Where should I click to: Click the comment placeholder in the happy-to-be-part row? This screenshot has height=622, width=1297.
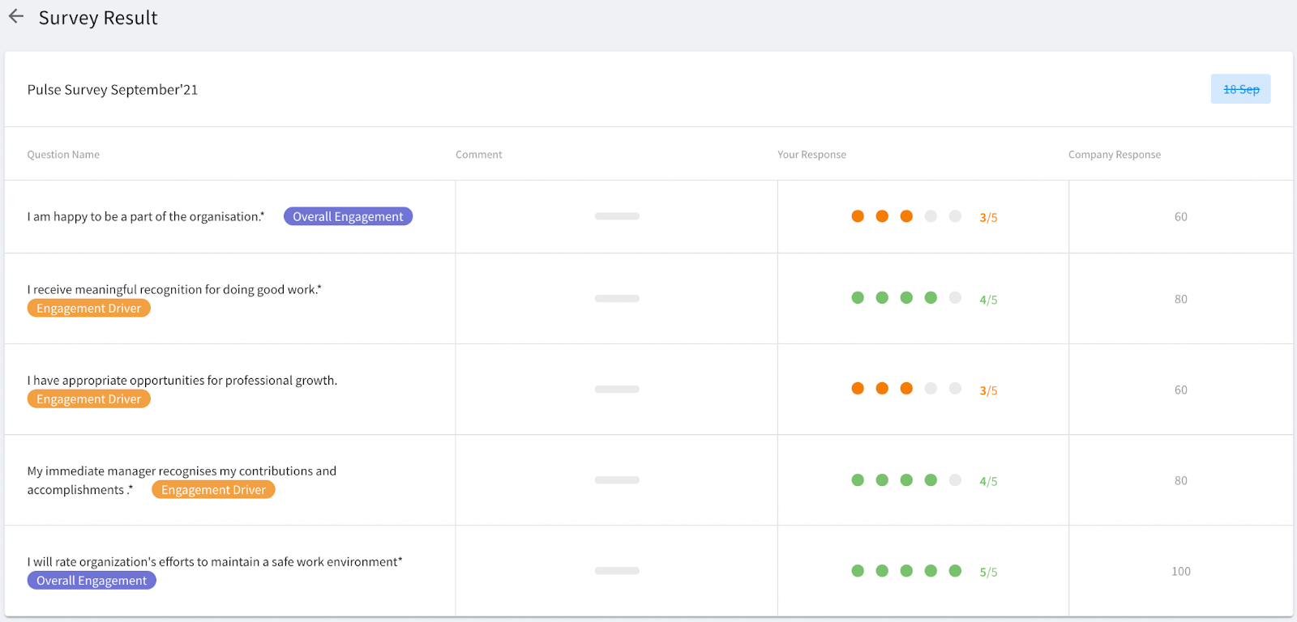coord(617,216)
